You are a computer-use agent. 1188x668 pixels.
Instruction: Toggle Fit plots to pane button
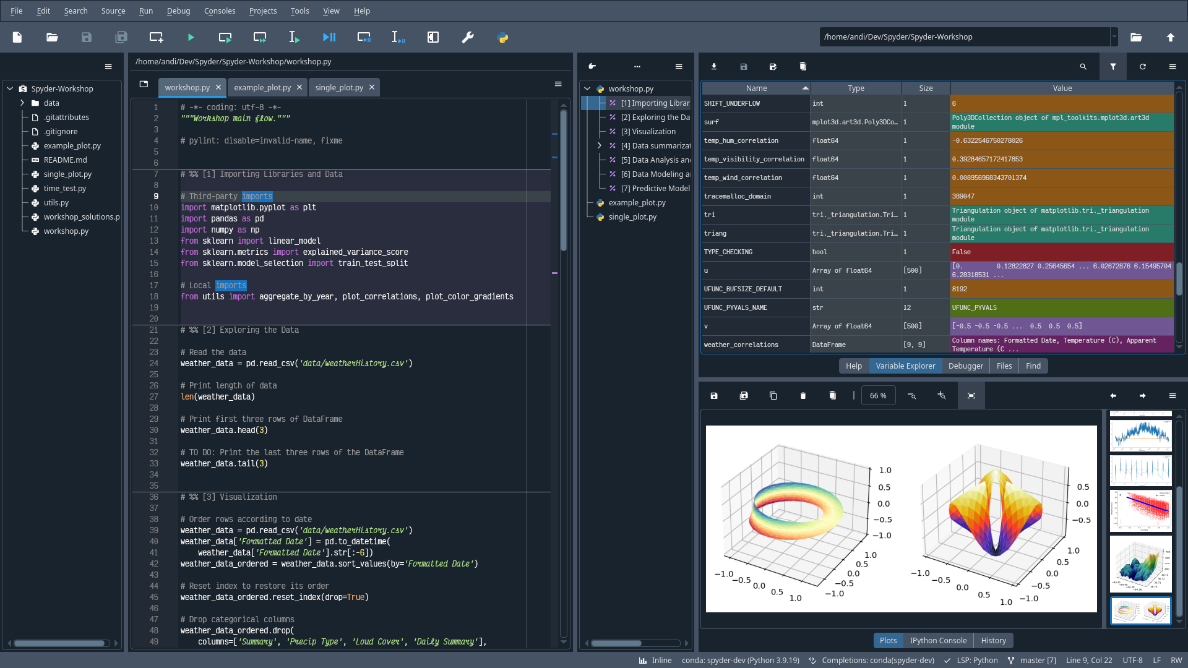[971, 396]
